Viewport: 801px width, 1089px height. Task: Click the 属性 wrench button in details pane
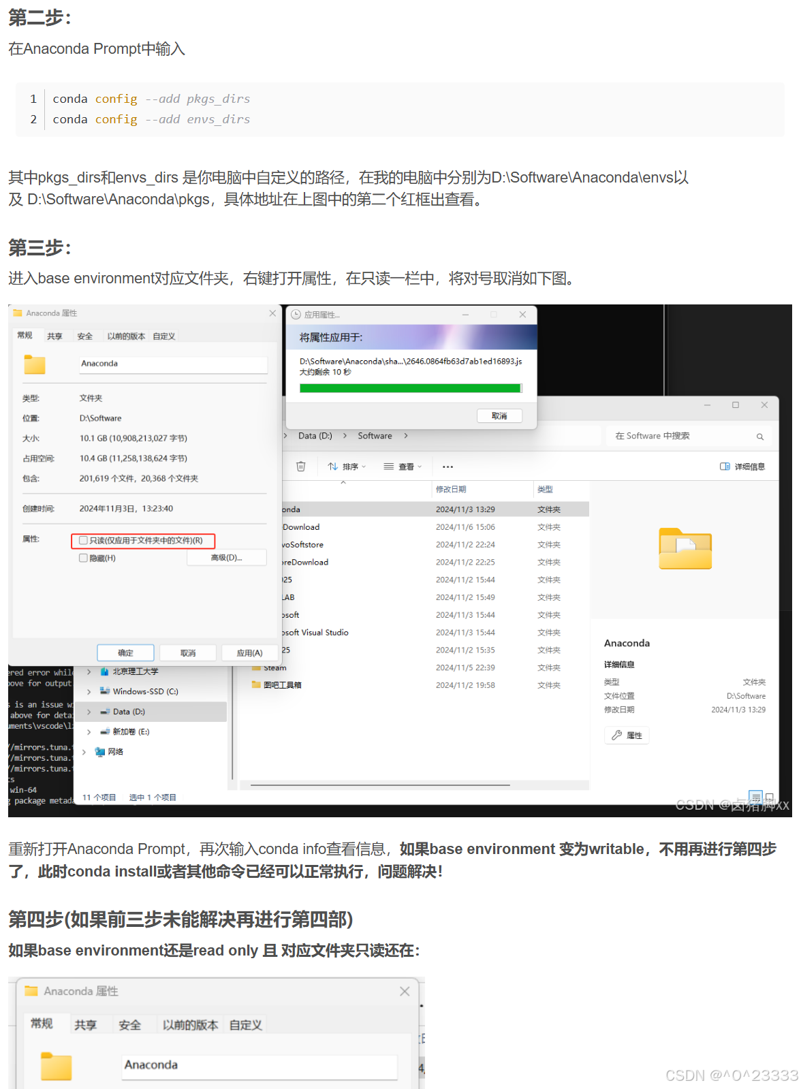pos(627,736)
